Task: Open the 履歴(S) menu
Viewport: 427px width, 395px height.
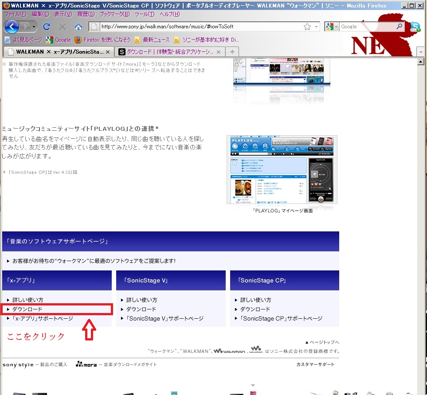Action: click(86, 14)
